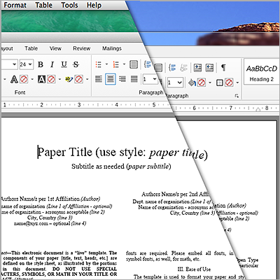This screenshot has height=280, width=280.
Task: Switch to Review ribbon tab
Action: click(82, 48)
